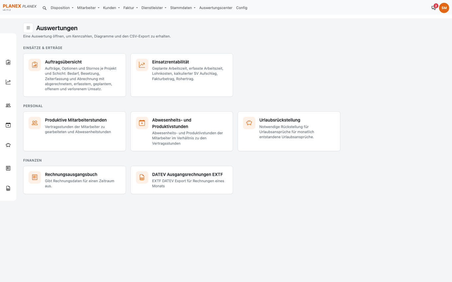Toggle the hamburger sidebar menu button

[x=28, y=28]
